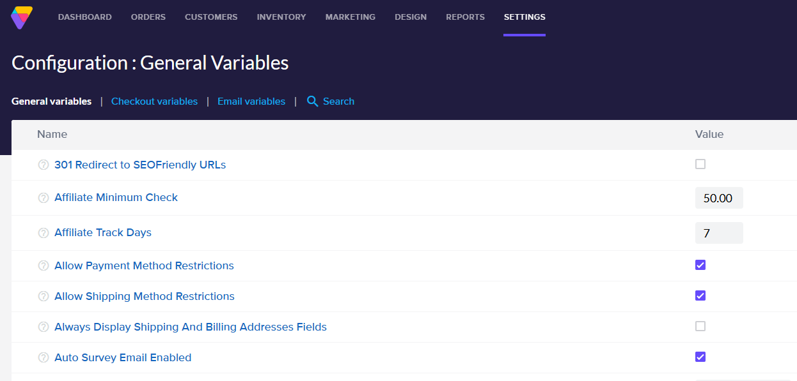Image resolution: width=797 pixels, height=381 pixels.
Task: Open help for Auto Survey Email Enabled
Action: click(43, 357)
